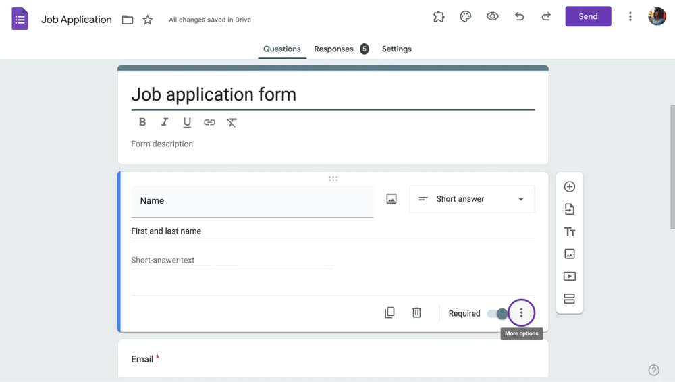Open More options for Name question
The image size is (675, 382).
521,313
